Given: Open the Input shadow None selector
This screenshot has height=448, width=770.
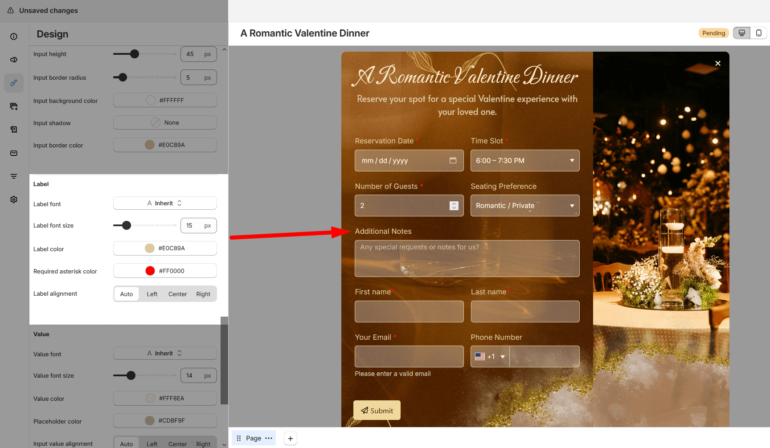Looking at the screenshot, I should (165, 122).
